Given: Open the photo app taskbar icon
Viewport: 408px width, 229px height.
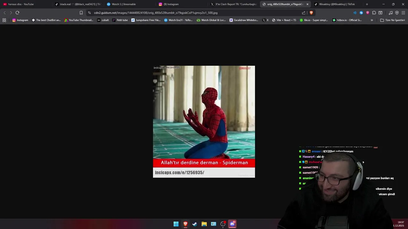Looking at the screenshot, I should [x=214, y=224].
